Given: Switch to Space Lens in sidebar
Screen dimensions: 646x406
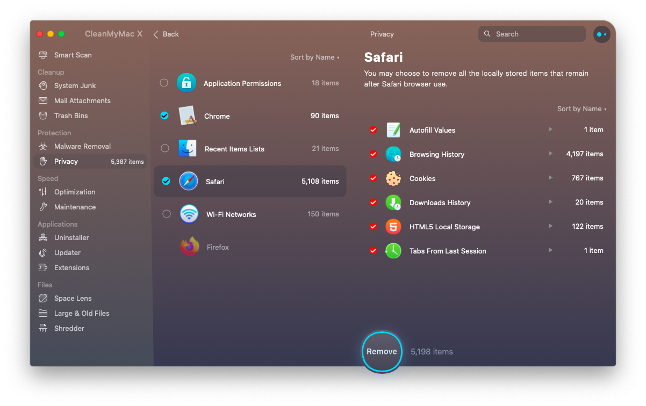Looking at the screenshot, I should [73, 298].
